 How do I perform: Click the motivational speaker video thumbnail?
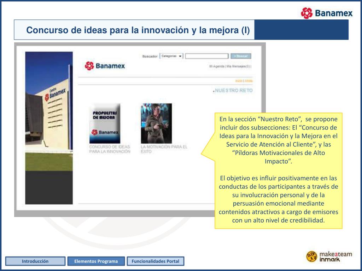point(156,124)
